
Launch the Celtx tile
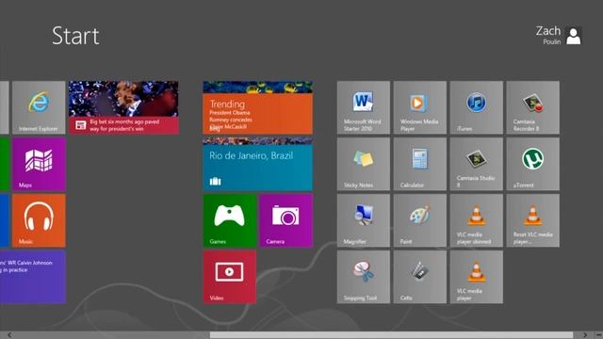tap(420, 277)
